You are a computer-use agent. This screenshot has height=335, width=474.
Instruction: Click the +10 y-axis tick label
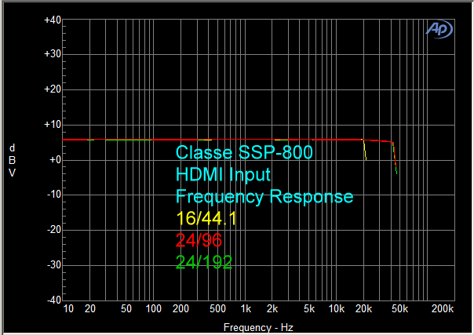coord(53,125)
